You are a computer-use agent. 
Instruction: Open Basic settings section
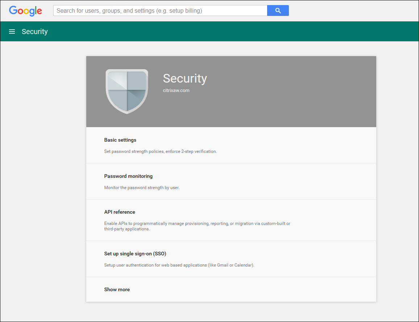click(120, 140)
